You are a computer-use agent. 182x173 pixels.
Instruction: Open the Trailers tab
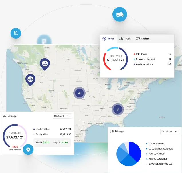point(143,39)
